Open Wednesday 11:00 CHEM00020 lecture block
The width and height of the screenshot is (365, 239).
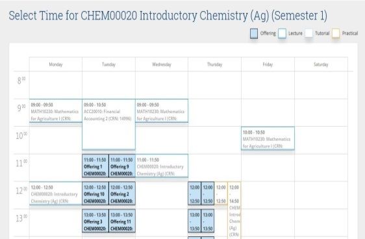162,166
